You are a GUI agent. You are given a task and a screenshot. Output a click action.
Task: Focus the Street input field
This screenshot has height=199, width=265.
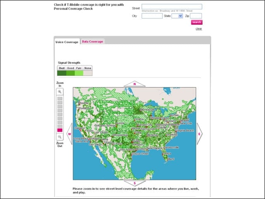point(172,7)
